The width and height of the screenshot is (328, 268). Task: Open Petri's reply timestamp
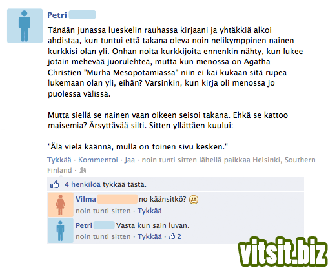(x=103, y=236)
